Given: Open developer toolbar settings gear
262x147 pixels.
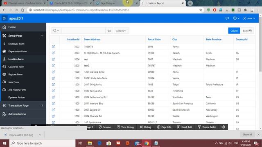Looking at the screenshot, I should coord(223,127).
